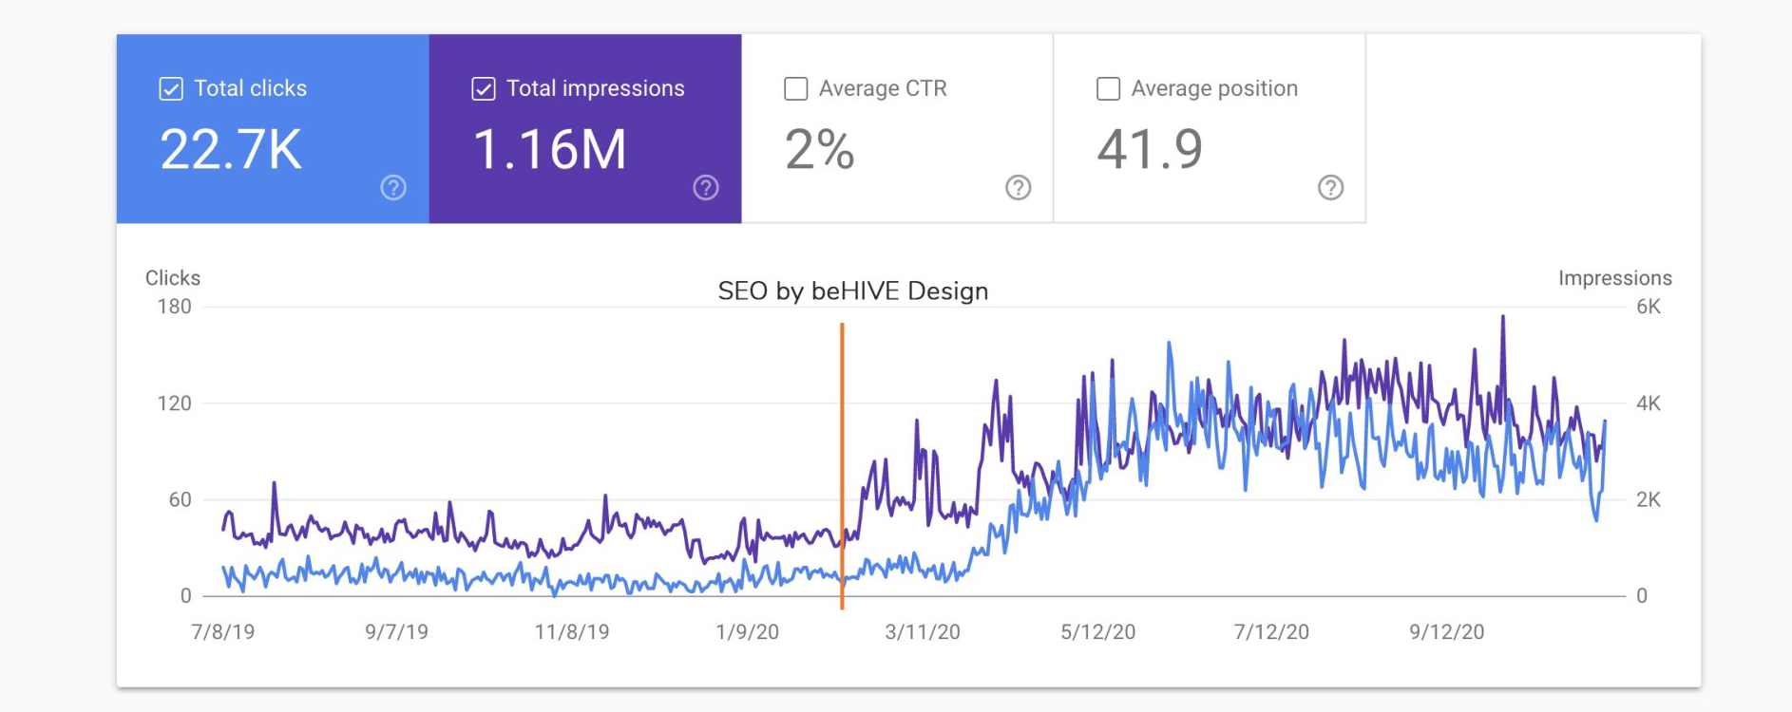Click the 9/7/19 date label
This screenshot has height=712, width=1792.
(397, 632)
